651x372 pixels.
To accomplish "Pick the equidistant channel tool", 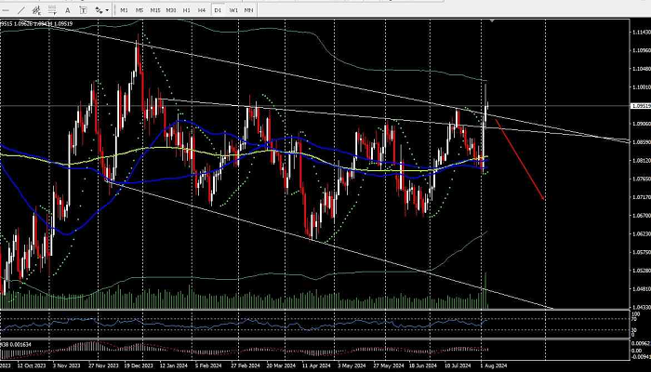I will coord(36,9).
